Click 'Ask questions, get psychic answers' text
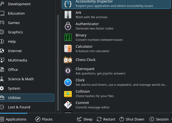The height and width of the screenshot is (123, 172). click(x=100, y=73)
